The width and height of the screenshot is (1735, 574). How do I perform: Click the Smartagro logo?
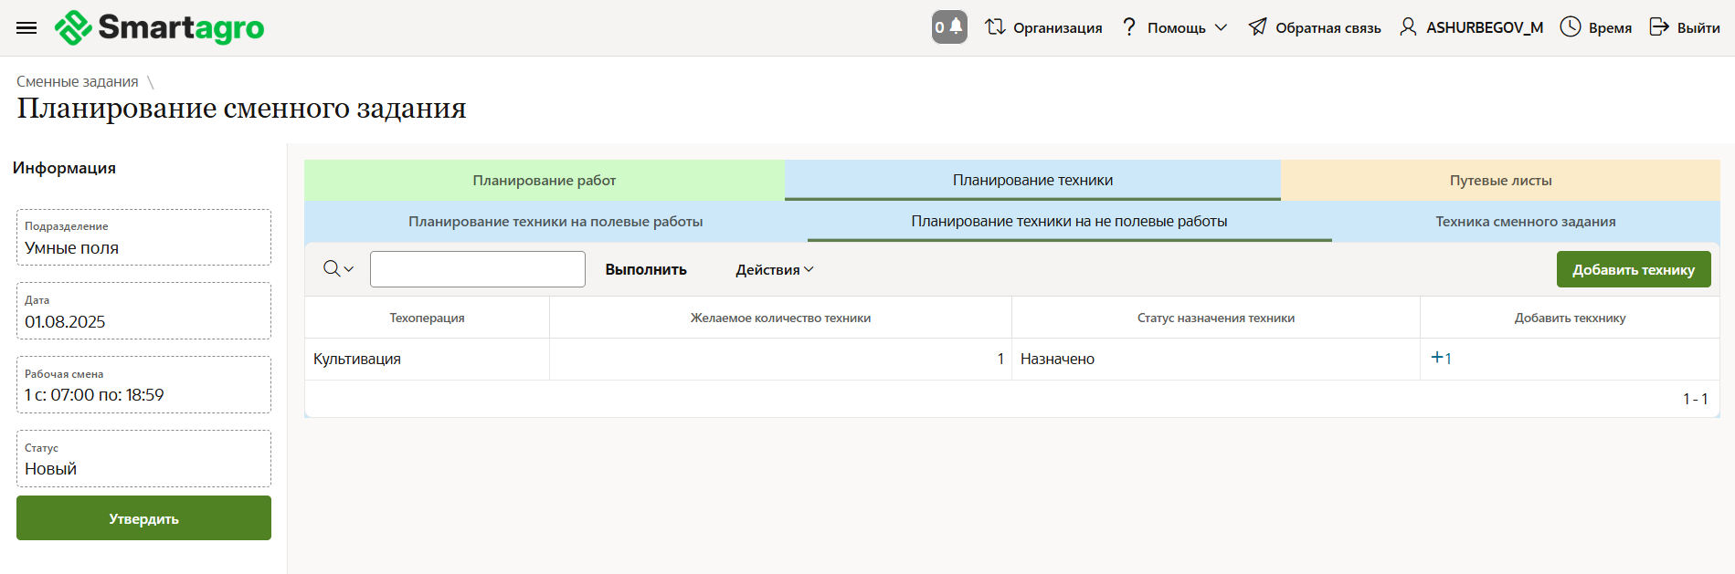pos(160,27)
